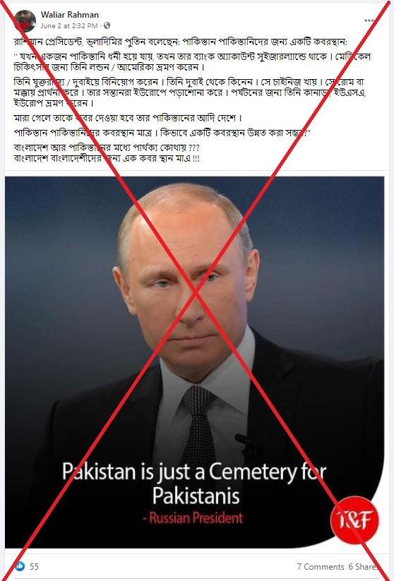Click the word 'Pakistanis' in image caption
This screenshot has width=394, height=581.
(x=196, y=496)
